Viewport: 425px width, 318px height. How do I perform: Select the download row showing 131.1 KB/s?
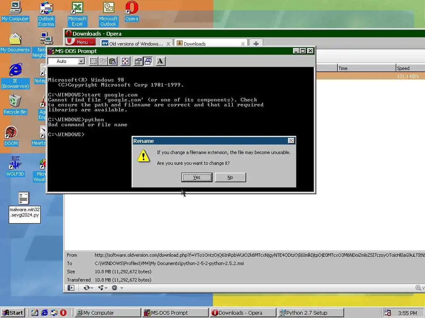point(371,76)
